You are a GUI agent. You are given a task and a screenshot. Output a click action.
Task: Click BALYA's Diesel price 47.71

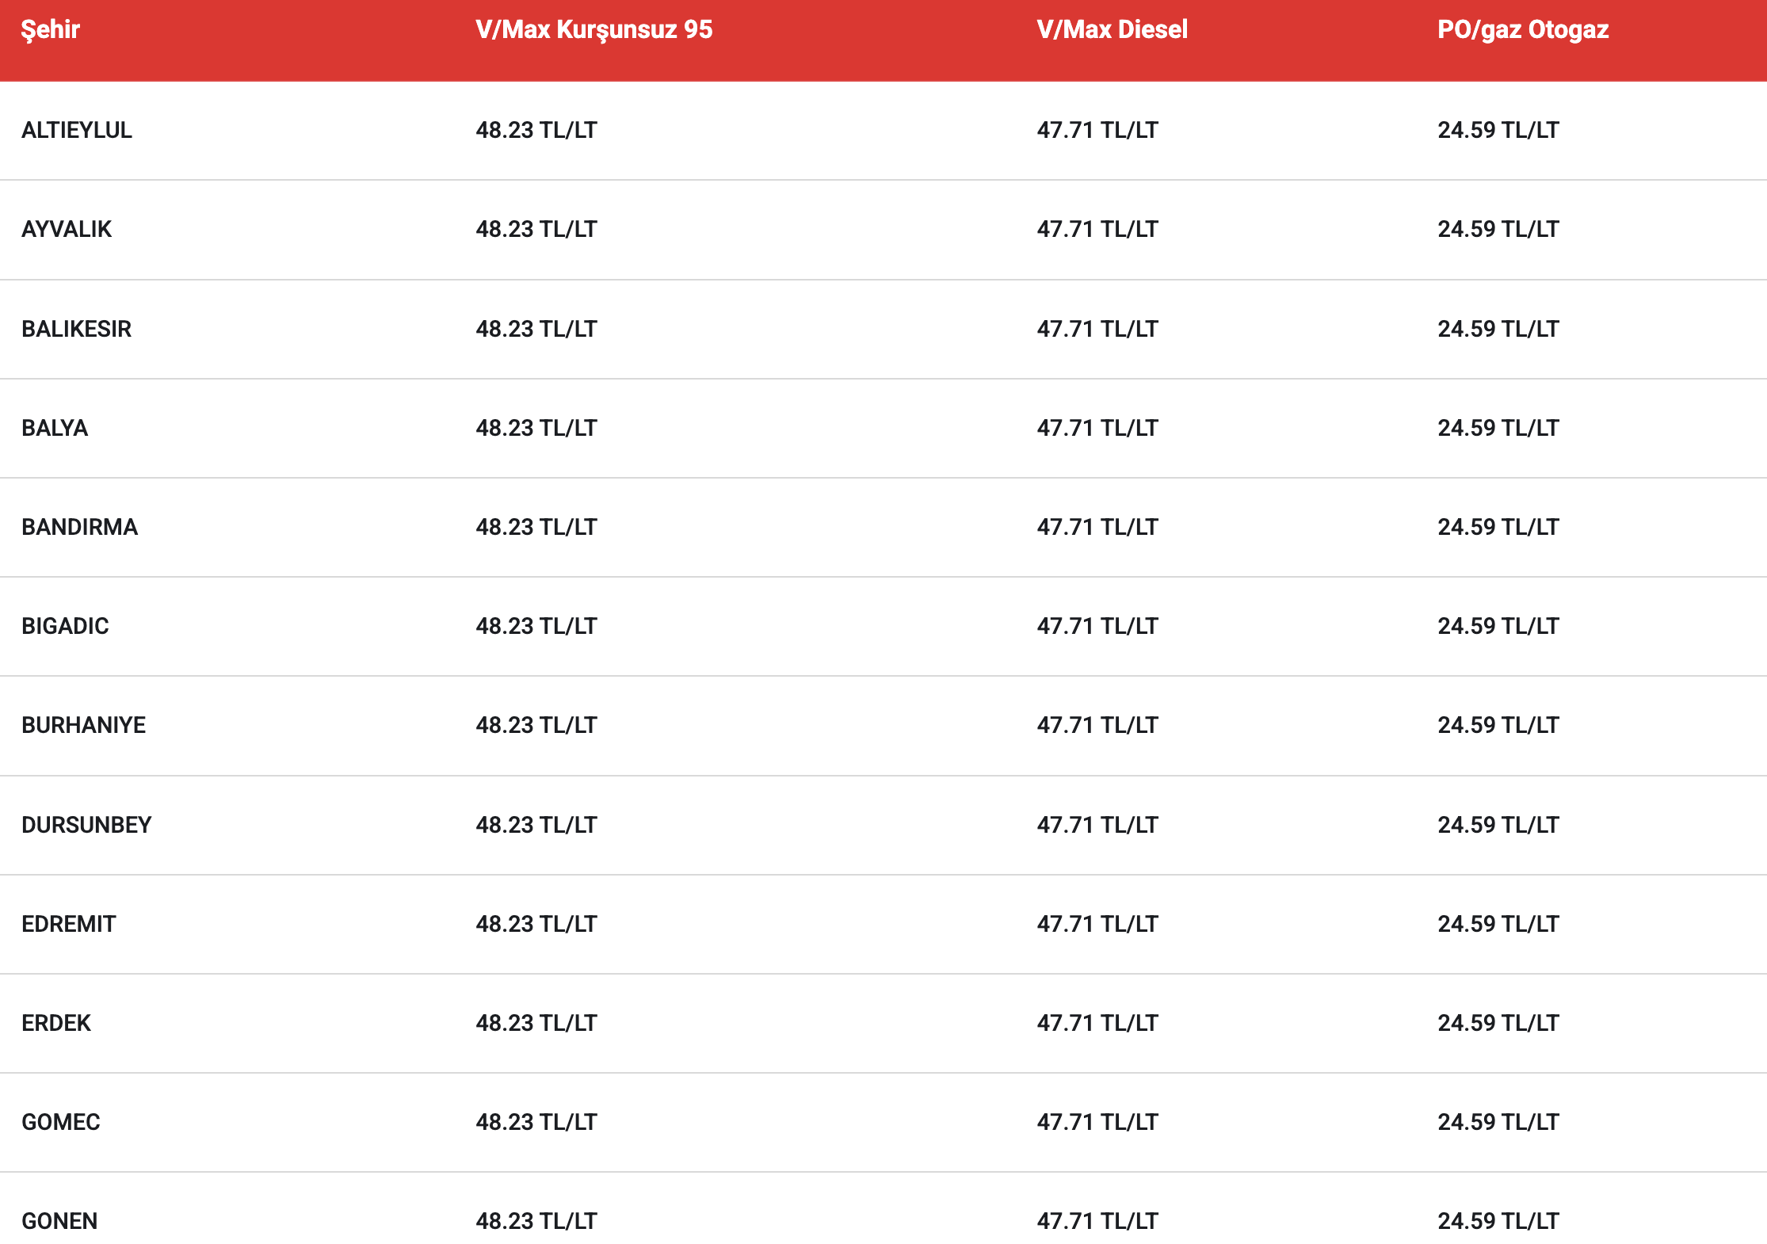point(1097,428)
